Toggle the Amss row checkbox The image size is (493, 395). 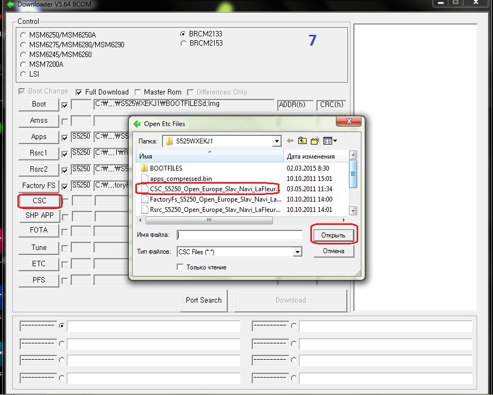65,121
